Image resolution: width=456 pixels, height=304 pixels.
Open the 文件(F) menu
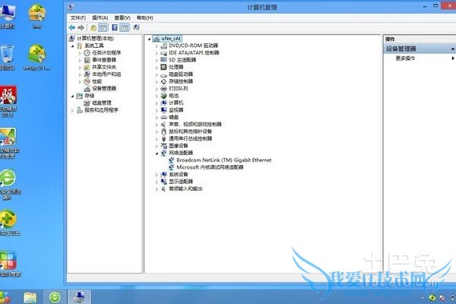coord(78,17)
